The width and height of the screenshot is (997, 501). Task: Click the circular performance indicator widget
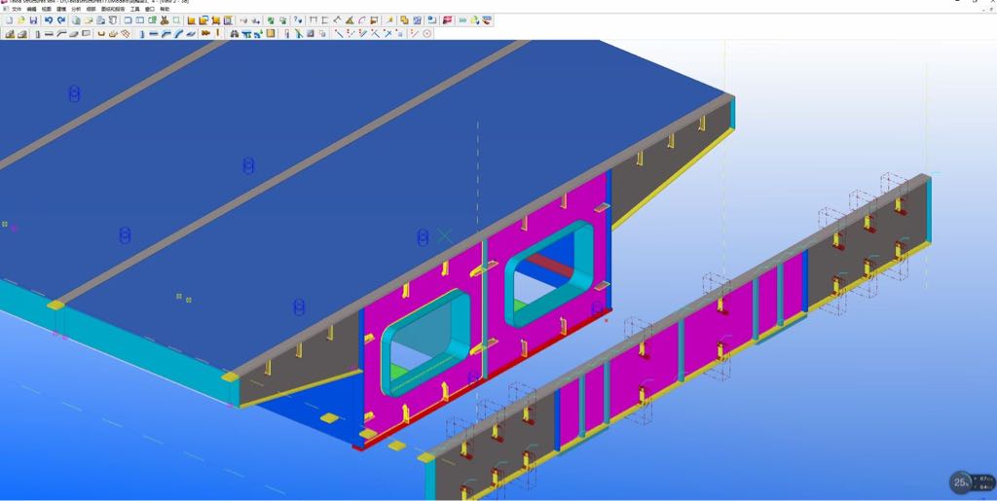pos(962,482)
